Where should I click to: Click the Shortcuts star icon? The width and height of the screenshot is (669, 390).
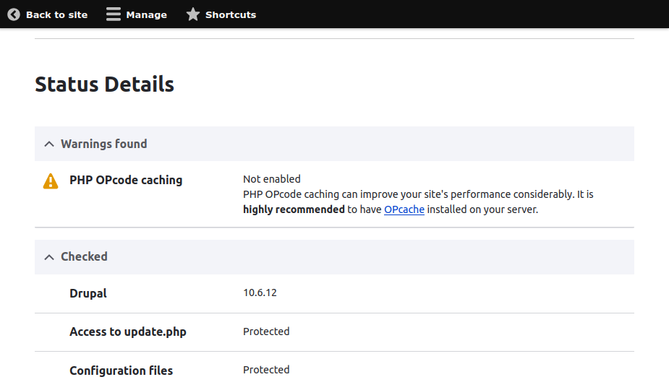click(x=193, y=14)
